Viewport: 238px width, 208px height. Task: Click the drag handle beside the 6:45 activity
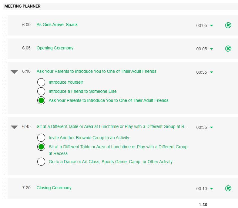(5, 146)
